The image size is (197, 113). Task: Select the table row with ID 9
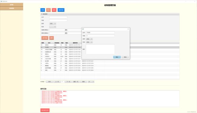(x=110, y=61)
